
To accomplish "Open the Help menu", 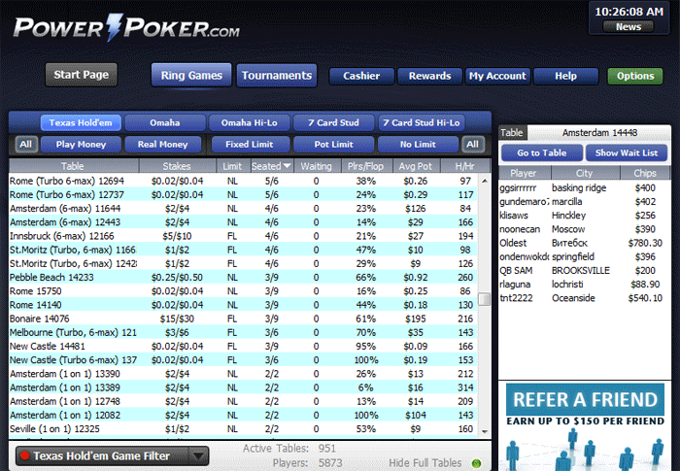I will point(566,76).
